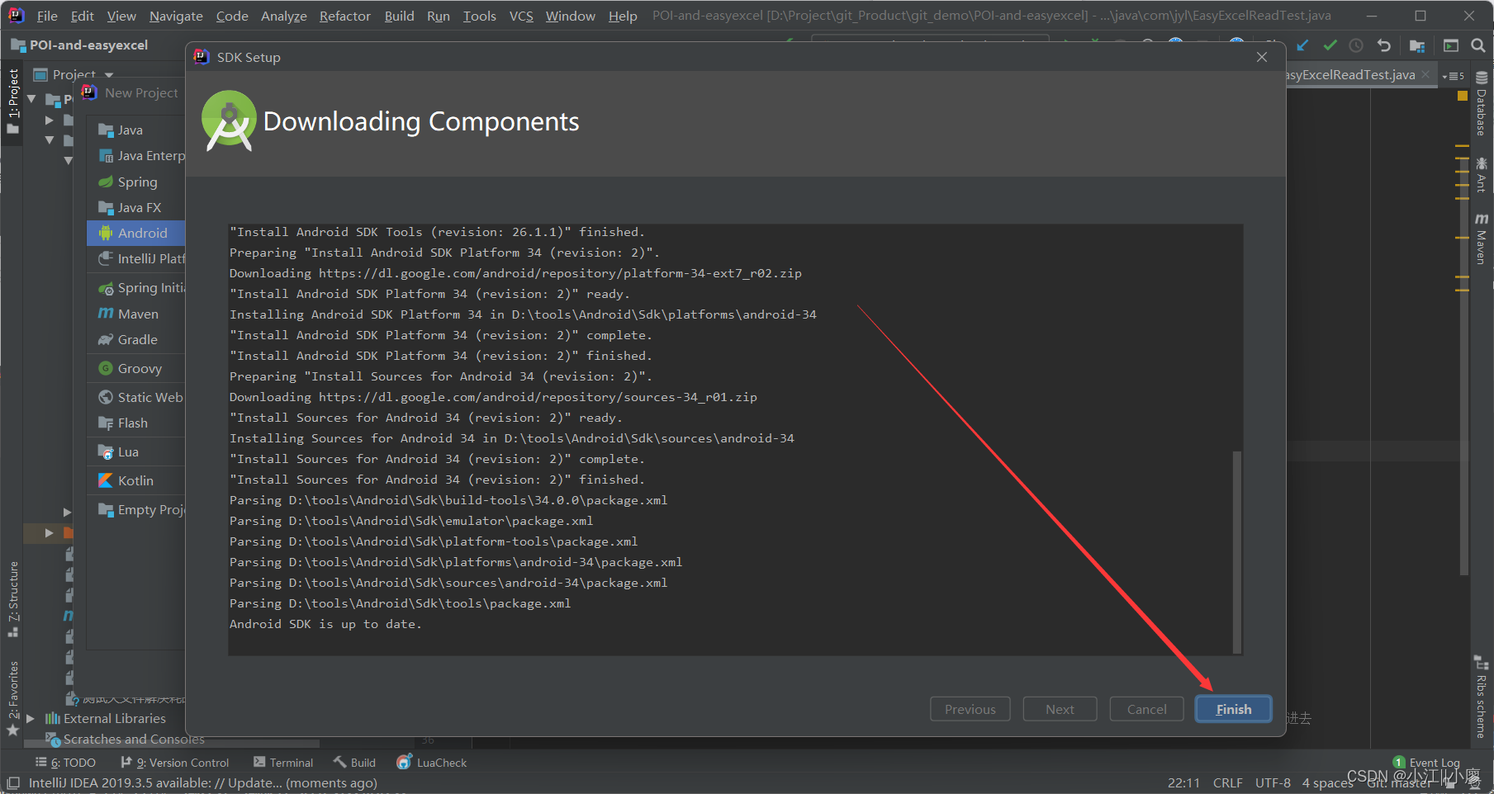Image resolution: width=1494 pixels, height=794 pixels.
Task: Open the Maven tool window
Action: click(1482, 239)
